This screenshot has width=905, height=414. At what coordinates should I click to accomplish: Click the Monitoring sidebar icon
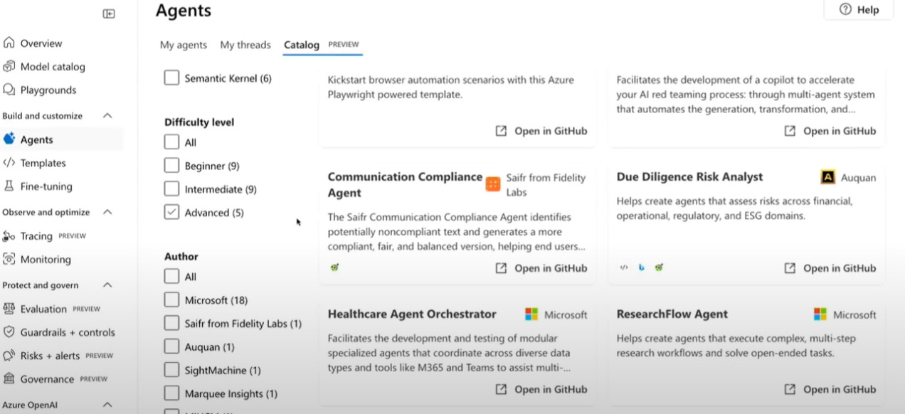(x=9, y=260)
